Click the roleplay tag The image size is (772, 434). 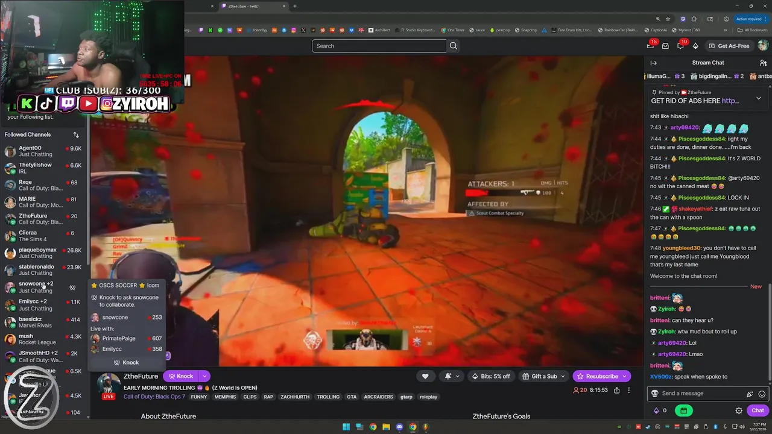point(428,397)
